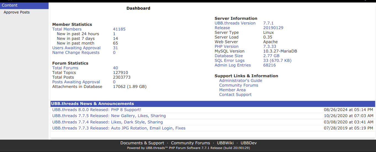
Task: Click the Users Awaiting Approval link
Action: coord(76,48)
